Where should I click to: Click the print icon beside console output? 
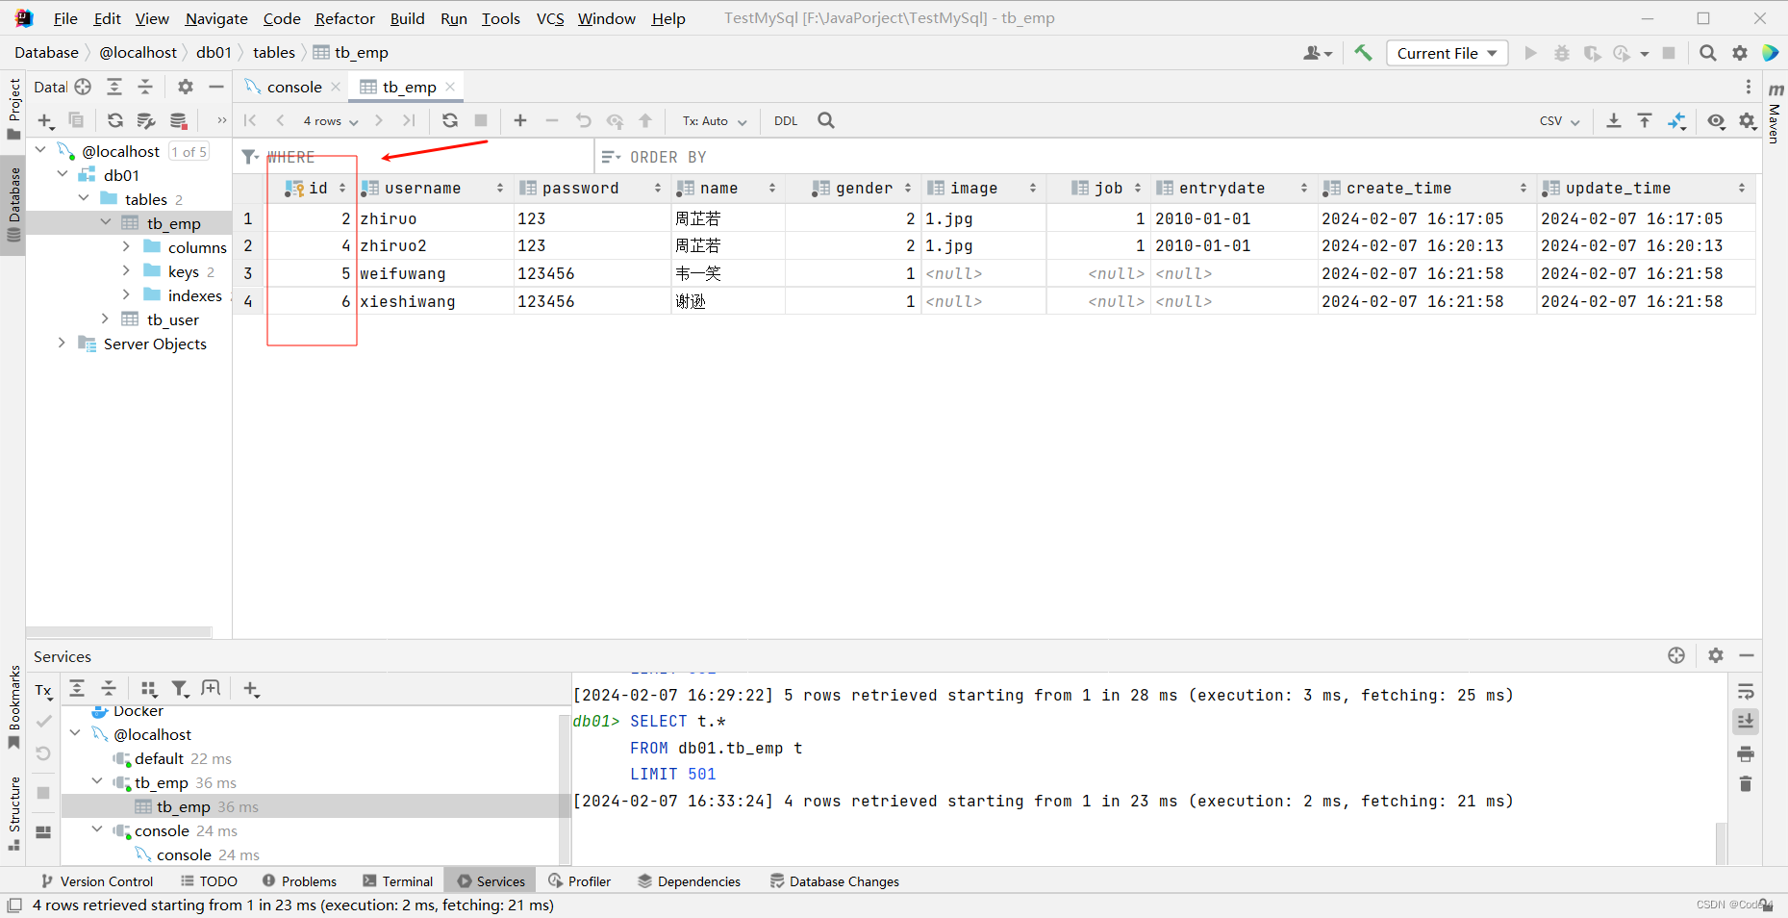click(x=1746, y=753)
